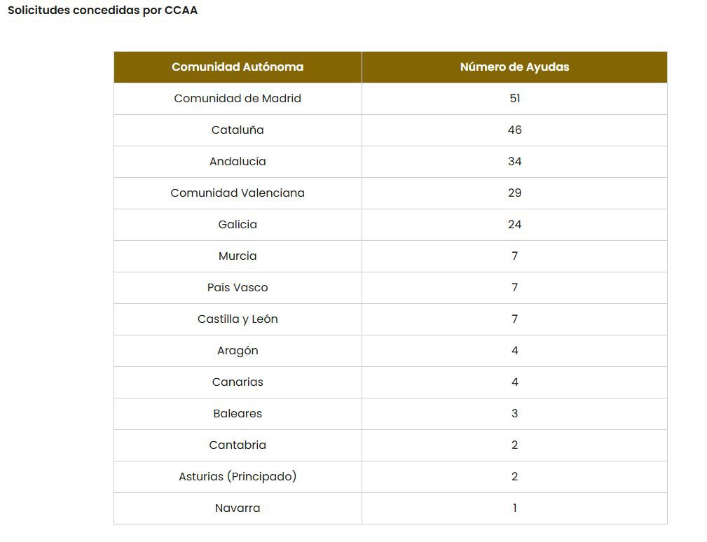Click the Solicitudes concedidas por CCAA heading
The image size is (707, 542).
103,11
